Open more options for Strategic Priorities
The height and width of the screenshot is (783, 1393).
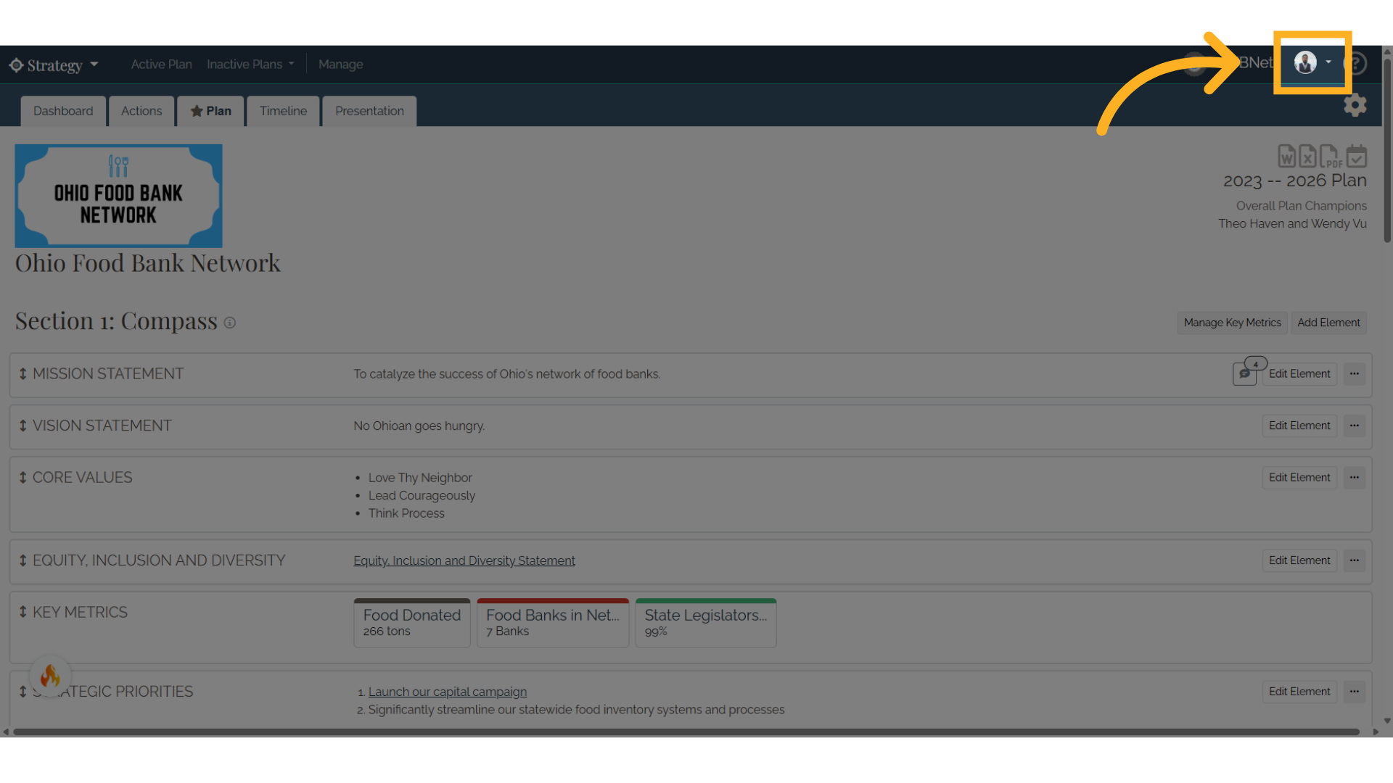(1354, 692)
